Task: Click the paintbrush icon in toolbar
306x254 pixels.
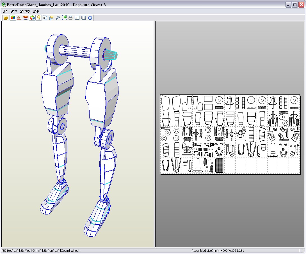Action: [19, 18]
